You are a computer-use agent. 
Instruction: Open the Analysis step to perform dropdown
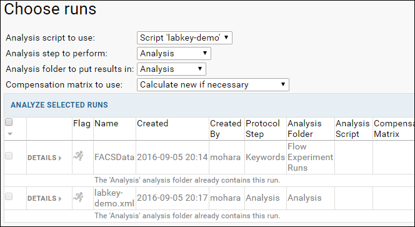pos(174,54)
